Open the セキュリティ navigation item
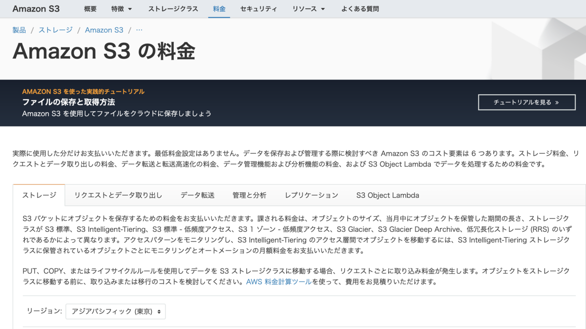Image resolution: width=586 pixels, height=329 pixels. [x=259, y=9]
